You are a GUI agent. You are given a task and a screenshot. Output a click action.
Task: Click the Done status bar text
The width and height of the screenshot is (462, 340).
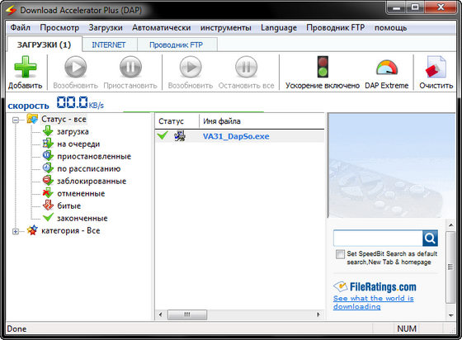pyautogui.click(x=16, y=328)
